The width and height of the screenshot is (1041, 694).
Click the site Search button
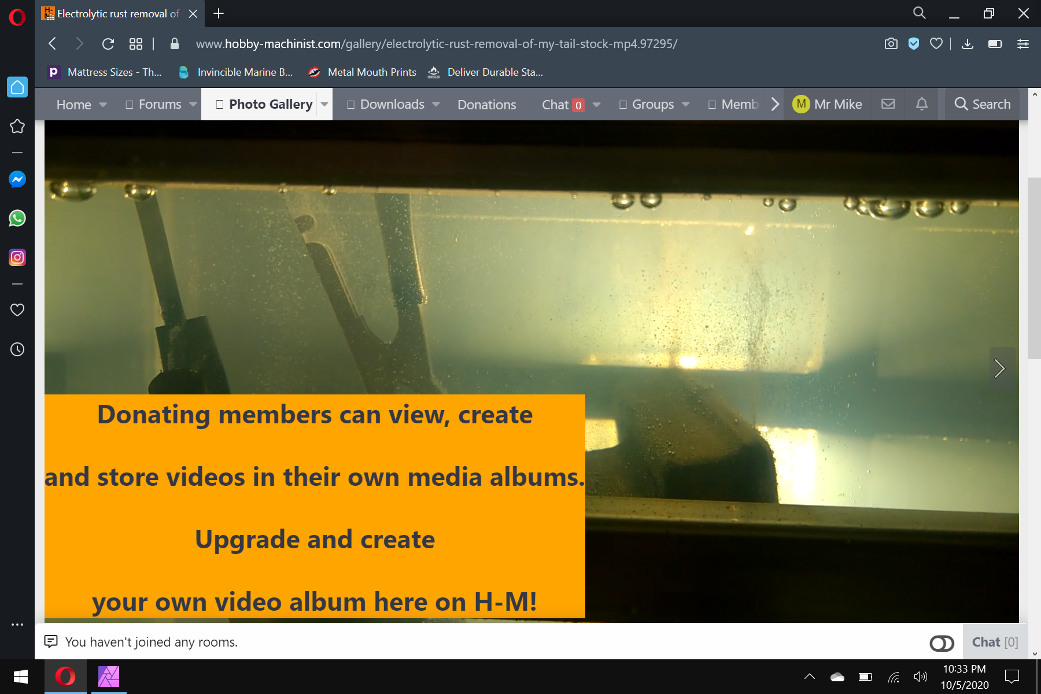(x=983, y=104)
